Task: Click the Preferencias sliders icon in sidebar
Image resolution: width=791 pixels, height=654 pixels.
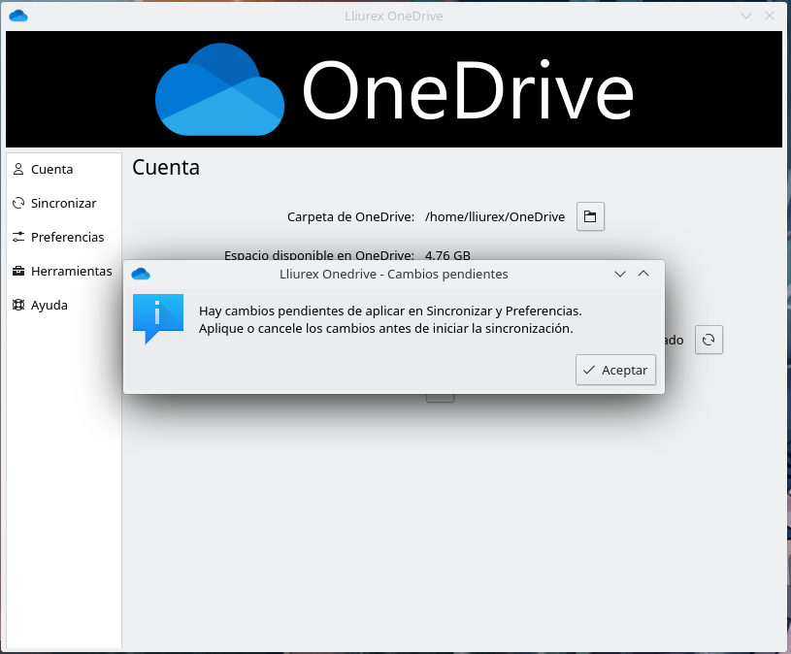Action: [18, 237]
